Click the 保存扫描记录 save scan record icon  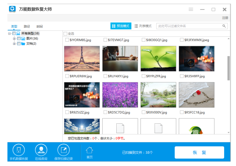click(64, 150)
